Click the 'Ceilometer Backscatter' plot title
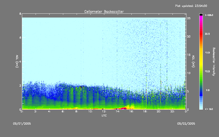 [104, 12]
